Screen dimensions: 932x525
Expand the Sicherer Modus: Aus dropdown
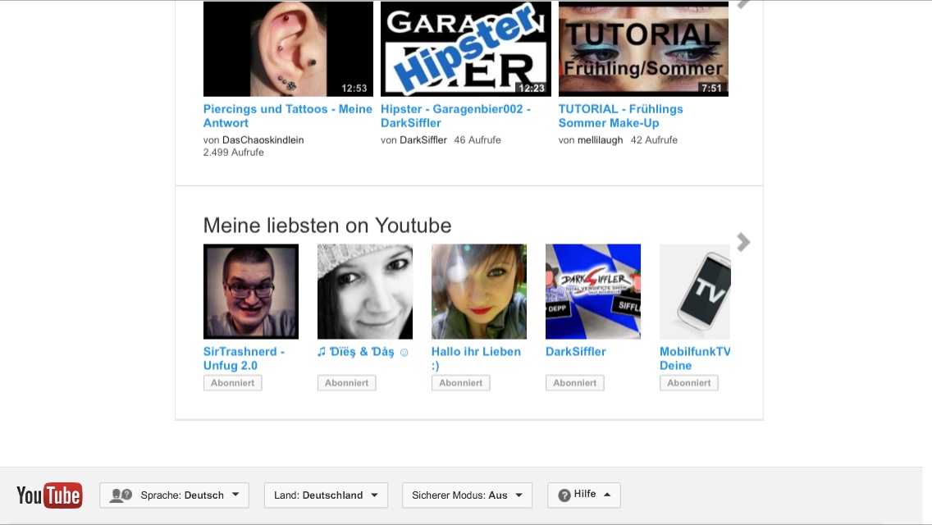pyautogui.click(x=467, y=495)
